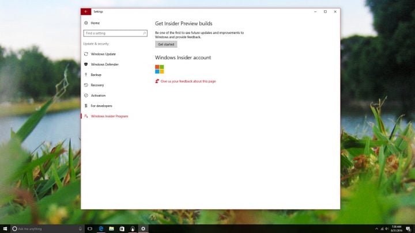Screen dimensions: 415x233
Task: Click the Microsoft logo under Windows Insider account
Action: click(x=159, y=69)
